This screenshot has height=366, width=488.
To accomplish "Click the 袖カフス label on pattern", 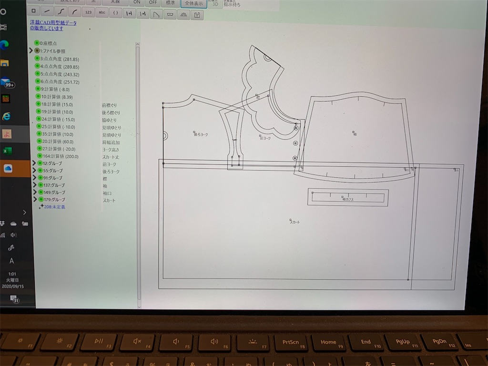I will coord(348,199).
